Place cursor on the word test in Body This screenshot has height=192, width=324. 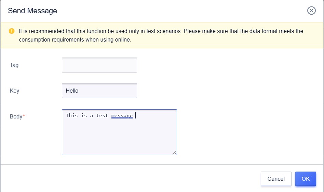[x=102, y=115]
